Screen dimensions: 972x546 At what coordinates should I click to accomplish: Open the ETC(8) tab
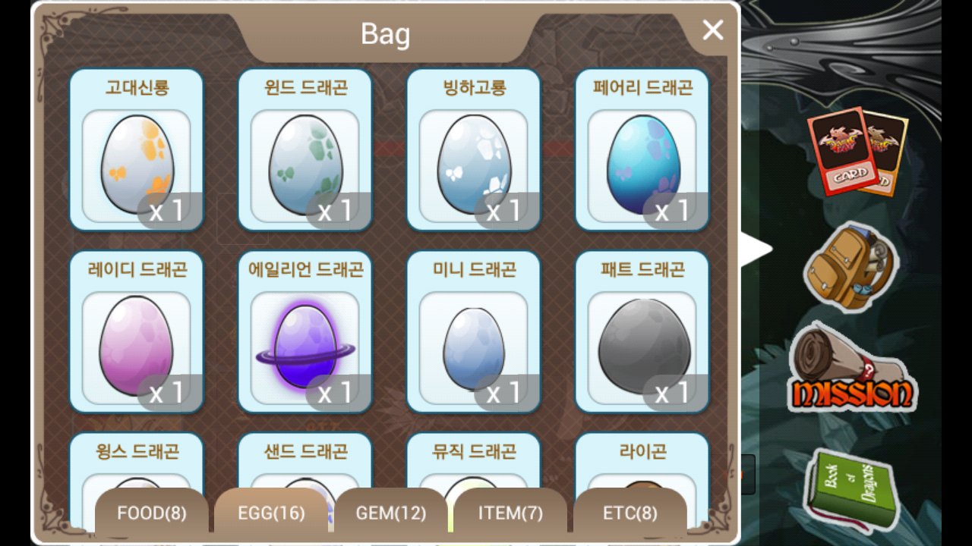tap(630, 513)
